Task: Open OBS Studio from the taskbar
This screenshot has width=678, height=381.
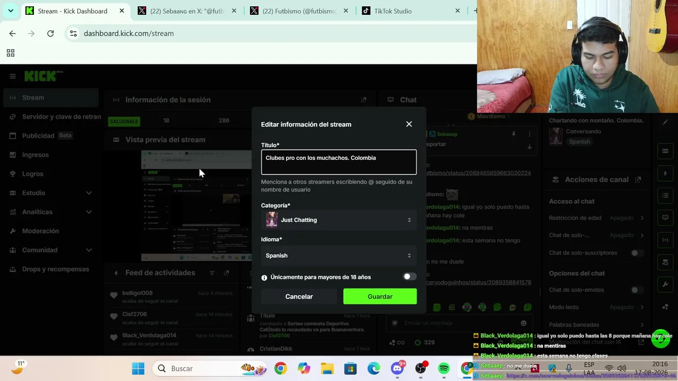Action: point(421,368)
